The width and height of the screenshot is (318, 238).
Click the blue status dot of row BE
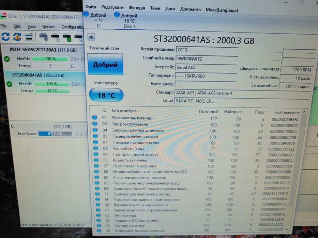97,194
